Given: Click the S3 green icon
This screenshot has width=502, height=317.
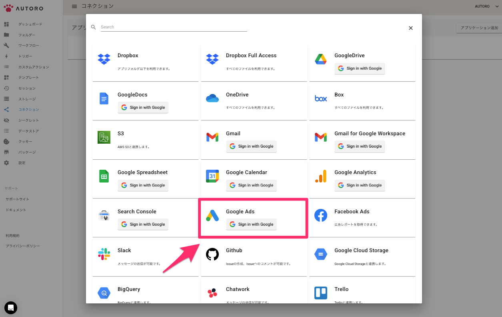Looking at the screenshot, I should (x=104, y=137).
